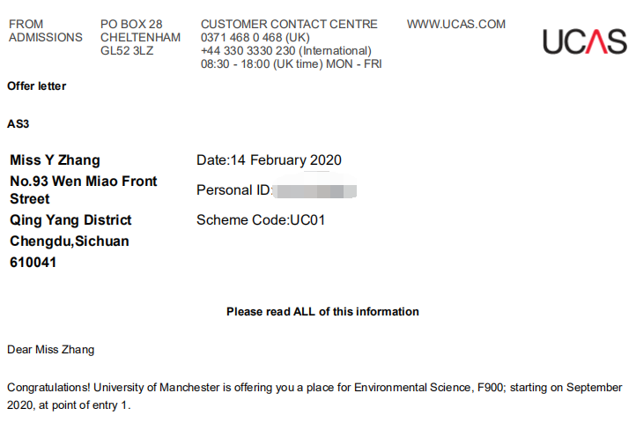Click the redacted Personal ID field
This screenshot has width=636, height=423.
pos(314,190)
